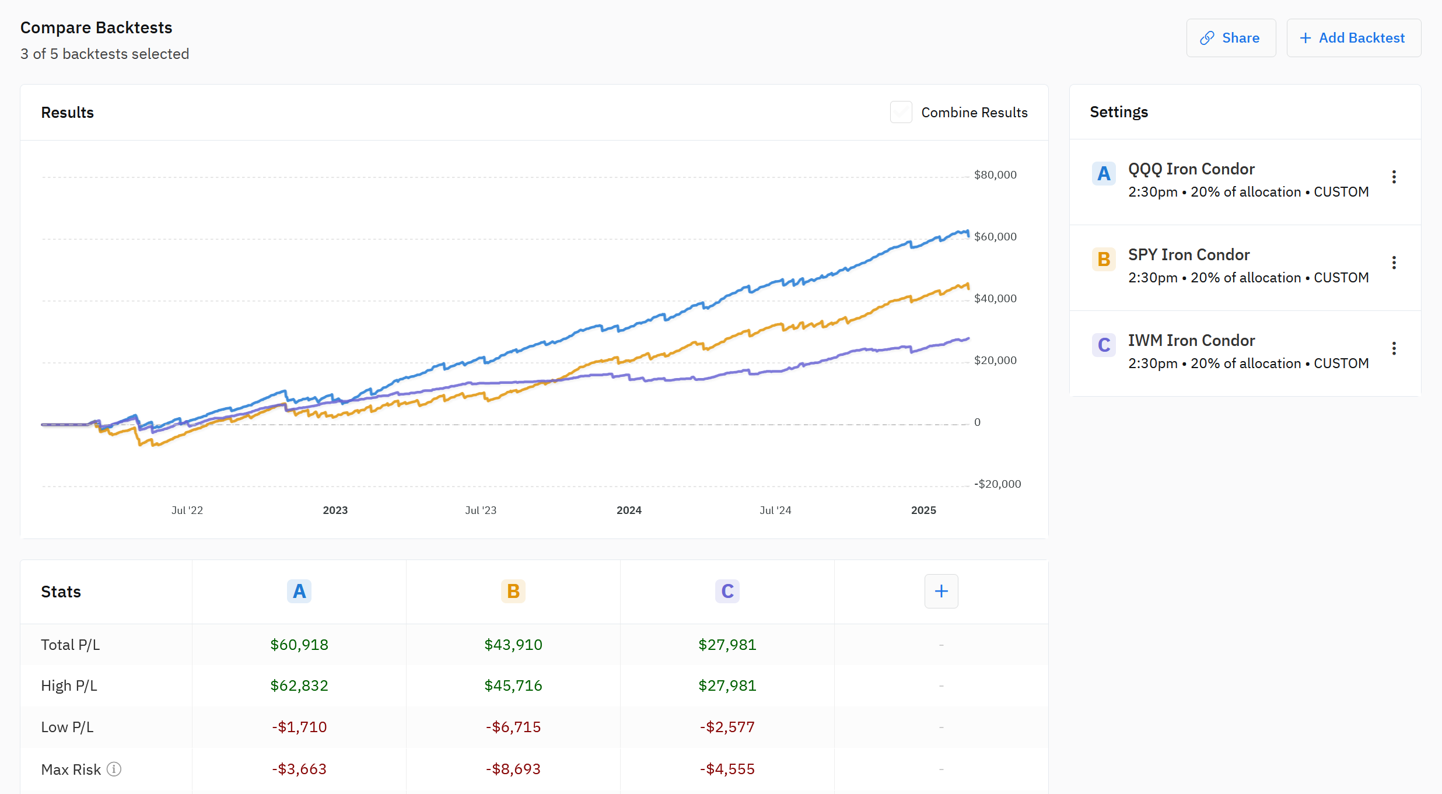Image resolution: width=1442 pixels, height=794 pixels.
Task: Open options menu for QQQ Iron Condor
Action: (1395, 176)
